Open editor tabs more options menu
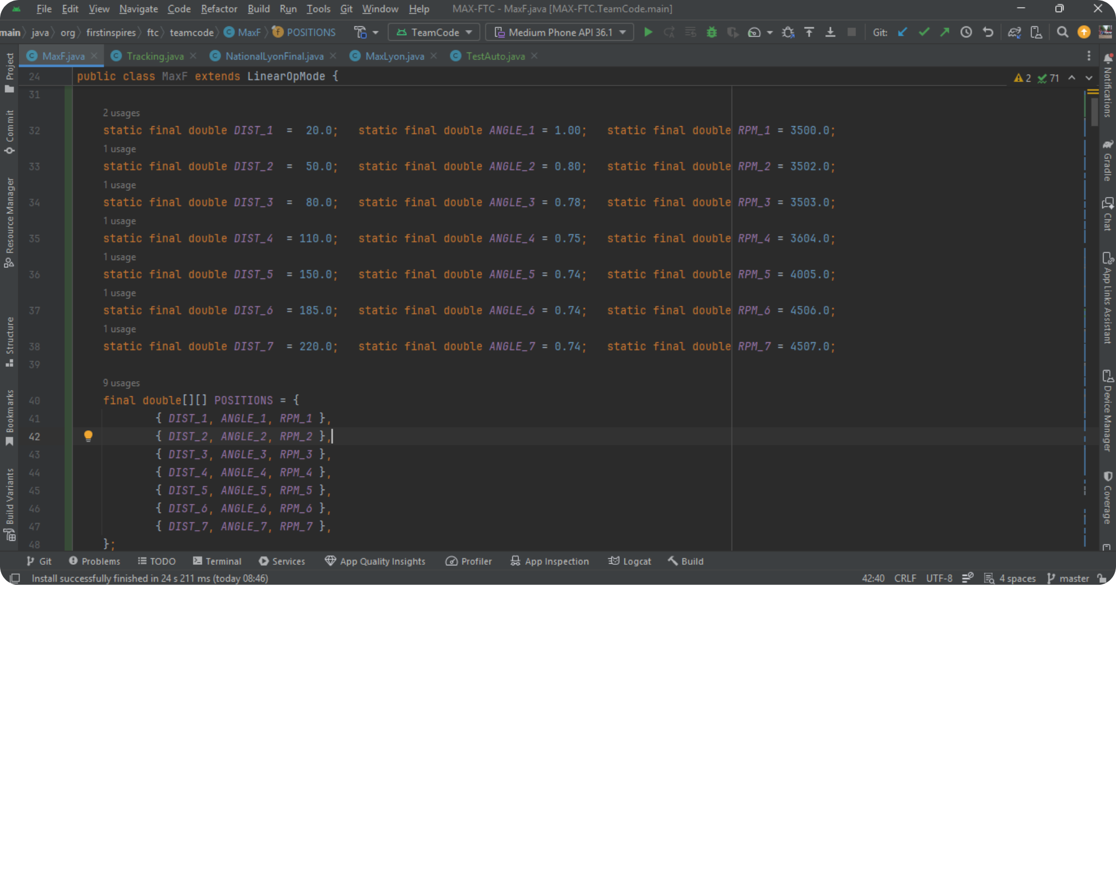The image size is (1116, 893). (x=1089, y=56)
